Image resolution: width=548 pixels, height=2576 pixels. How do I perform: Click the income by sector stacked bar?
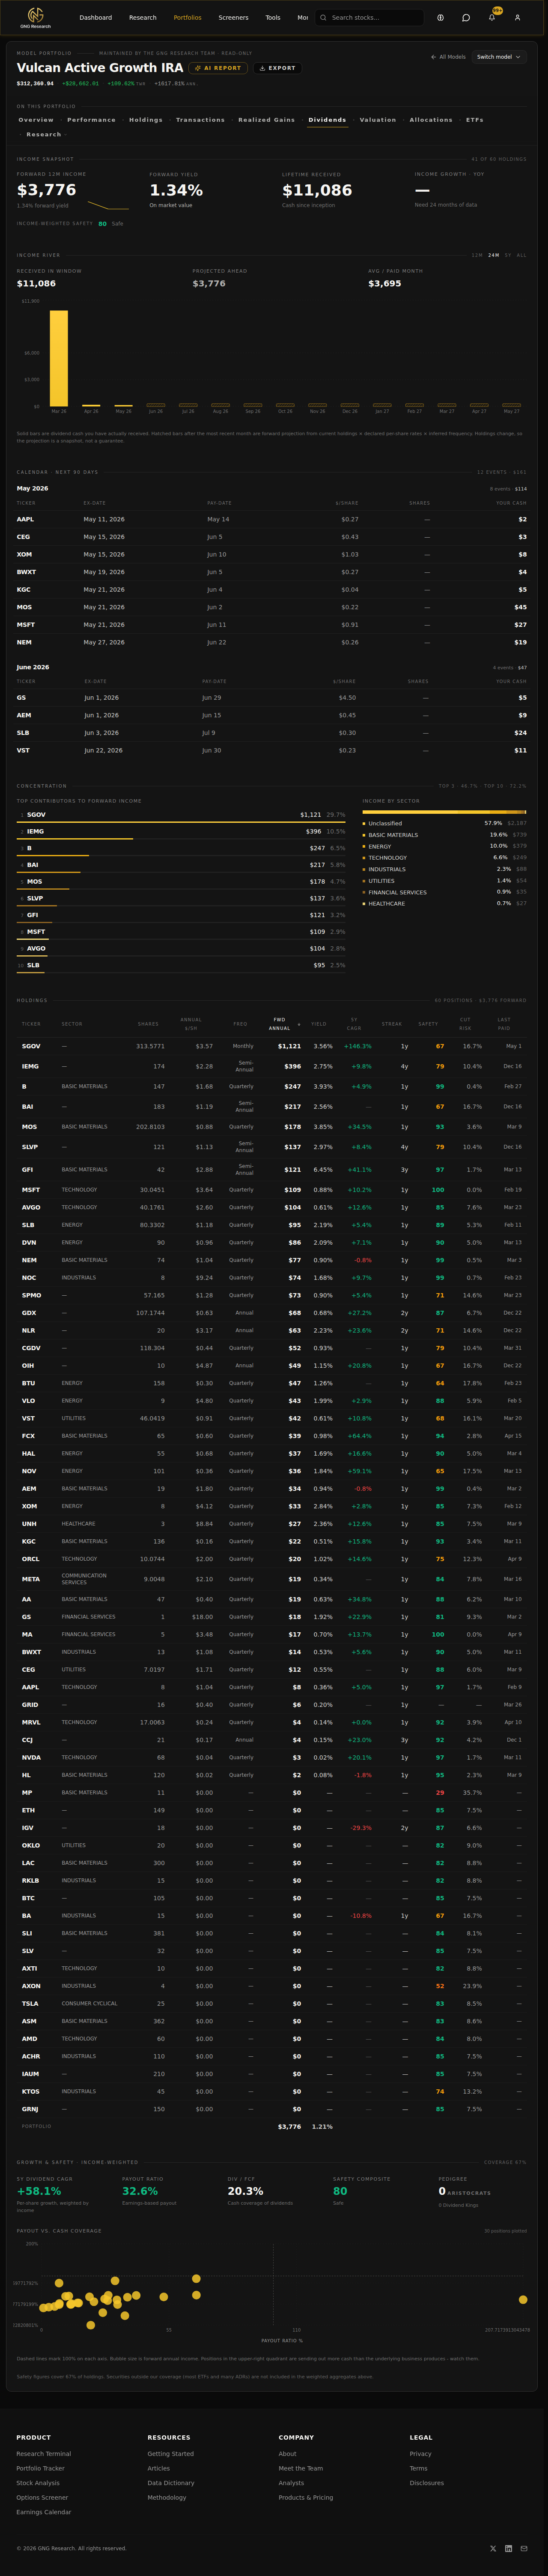[x=444, y=812]
